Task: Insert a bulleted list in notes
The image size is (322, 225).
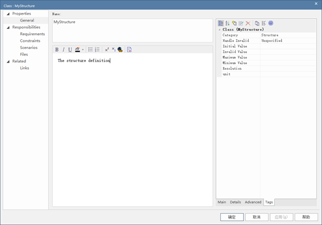Action: [x=90, y=49]
